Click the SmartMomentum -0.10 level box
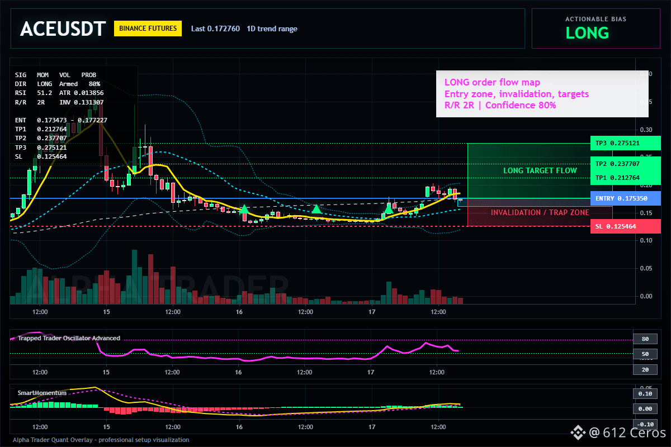 (644, 424)
